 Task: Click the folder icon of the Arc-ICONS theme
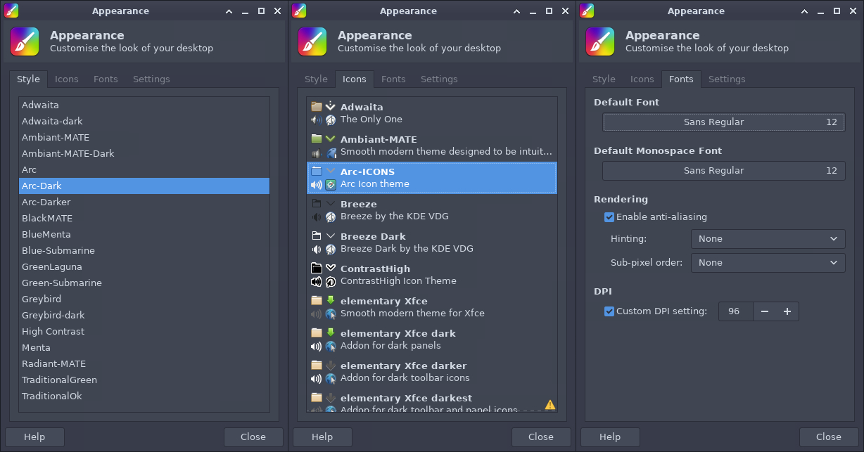coord(317,172)
